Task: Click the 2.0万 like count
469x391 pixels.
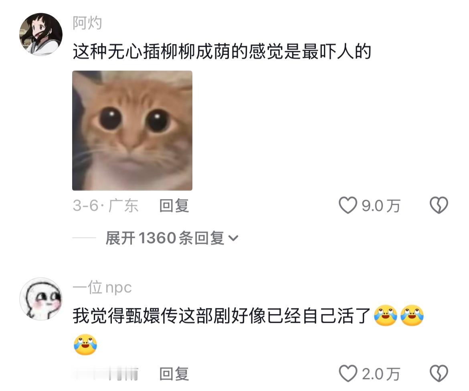Action: [381, 374]
